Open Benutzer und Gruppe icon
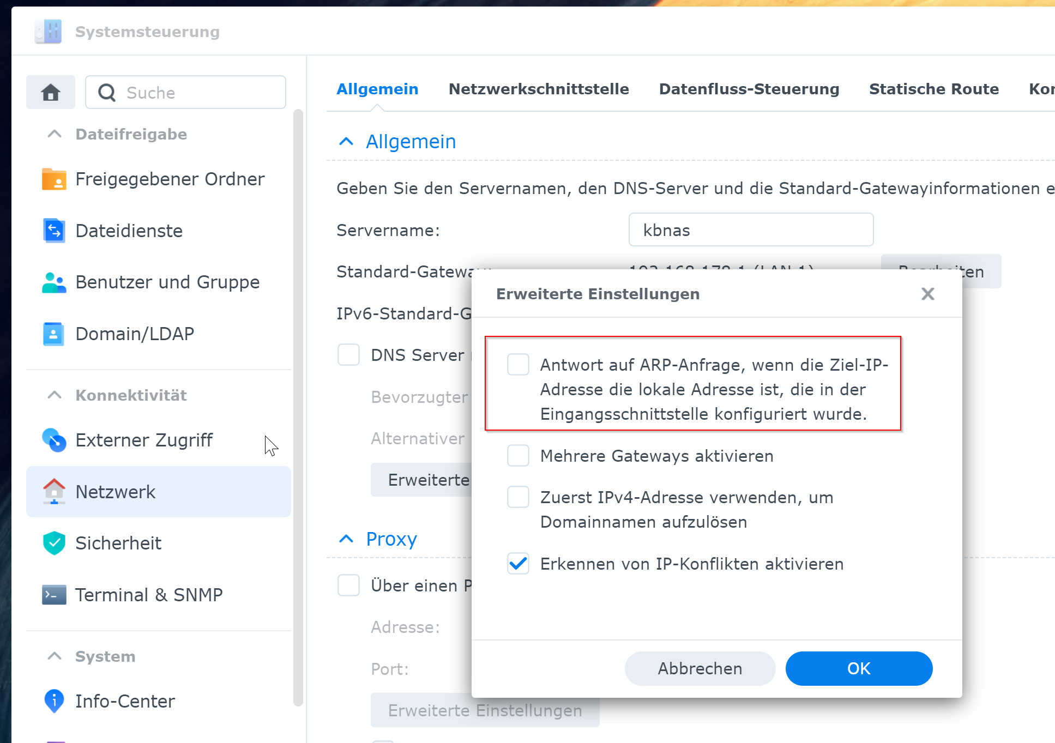 click(x=54, y=282)
